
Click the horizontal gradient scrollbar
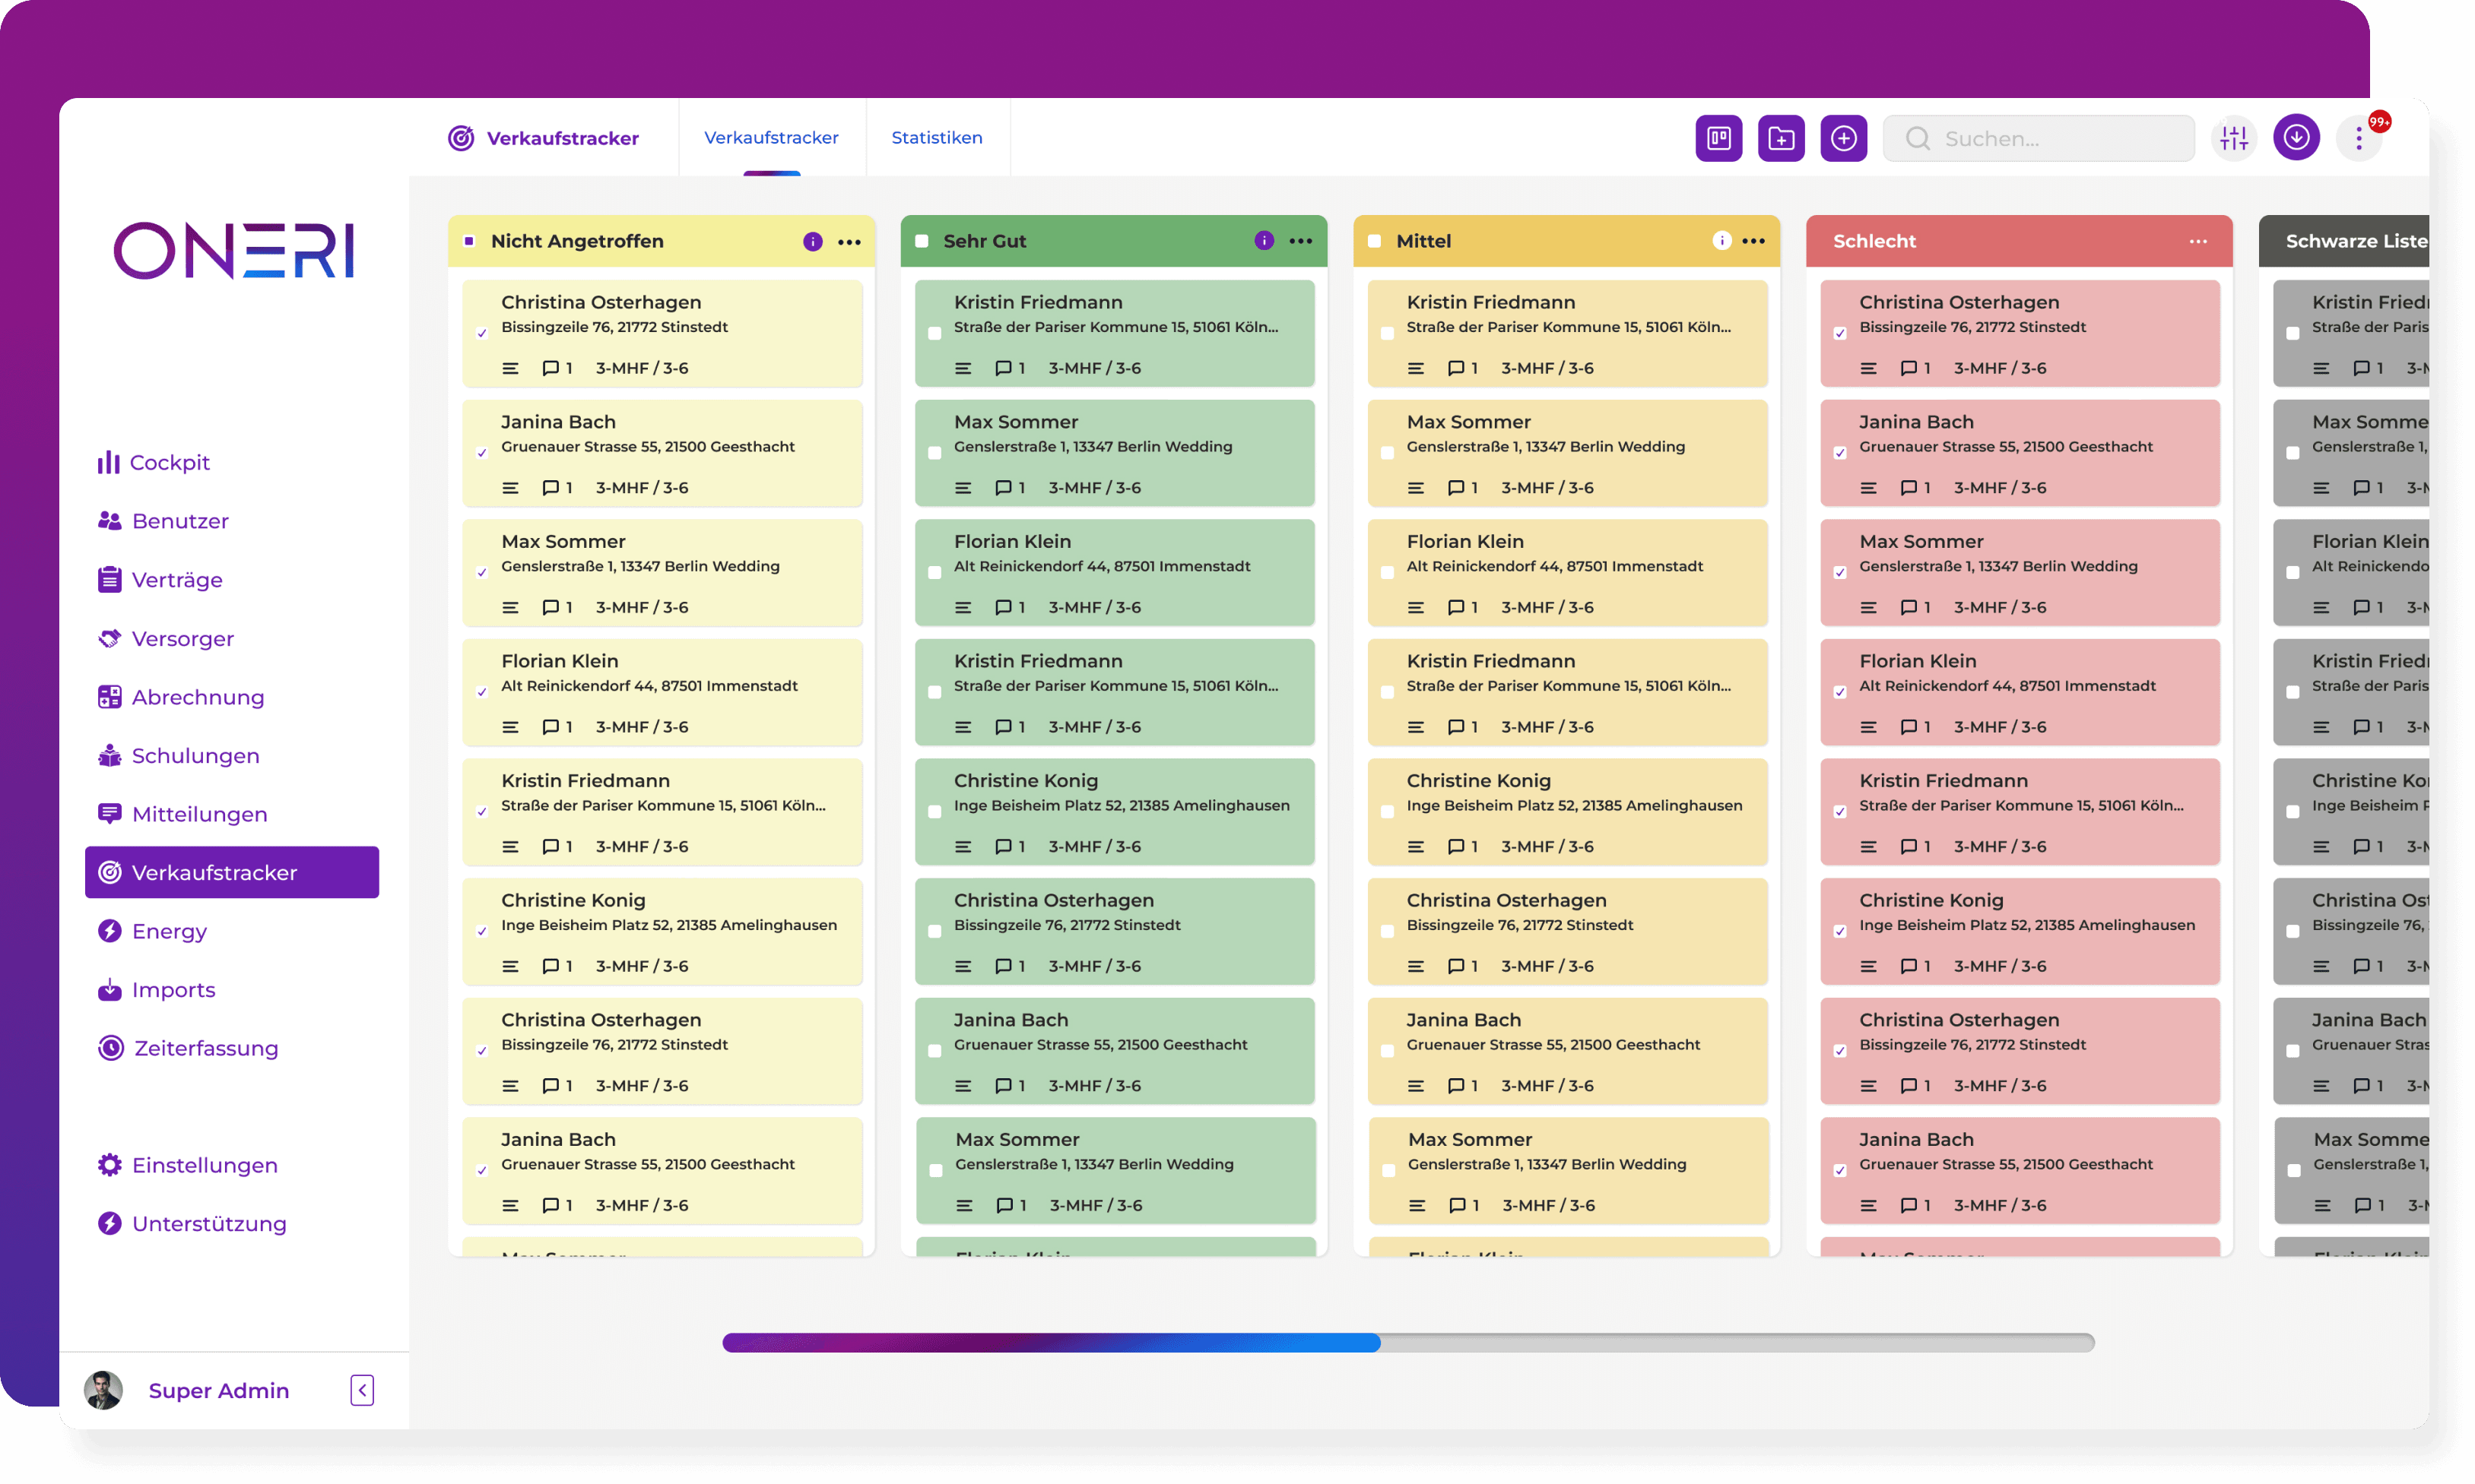[1408, 1342]
